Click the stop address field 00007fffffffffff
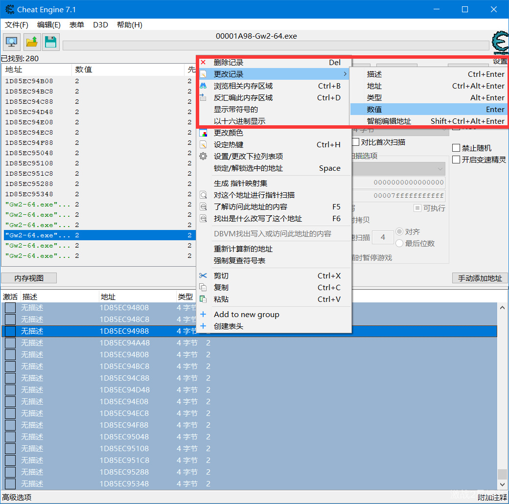Screen dimensions: 509x504 [398, 196]
